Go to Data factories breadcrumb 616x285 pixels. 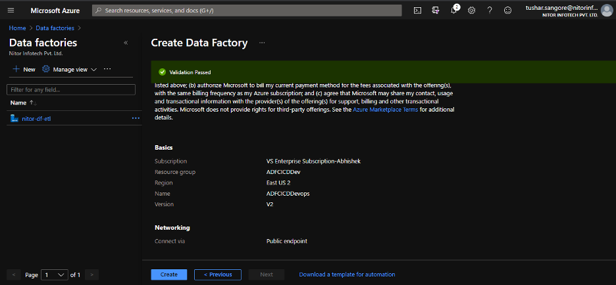(x=55, y=28)
